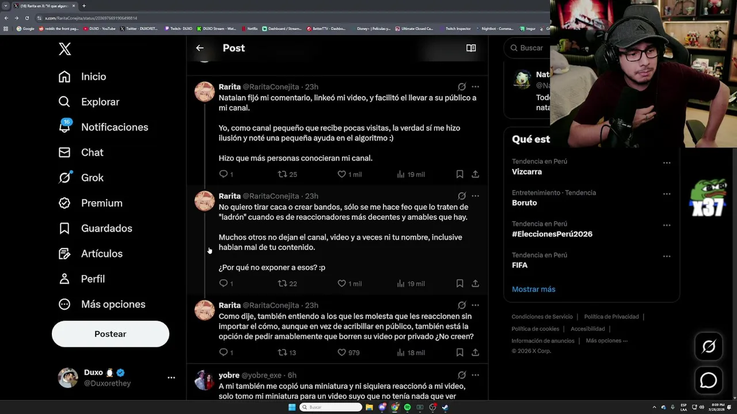Open Grok in the sidebar
737x414 pixels.
click(x=81, y=178)
